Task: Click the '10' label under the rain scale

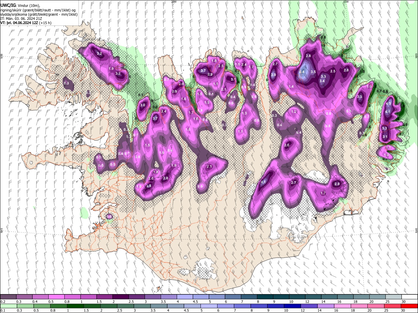Action: [286, 311]
